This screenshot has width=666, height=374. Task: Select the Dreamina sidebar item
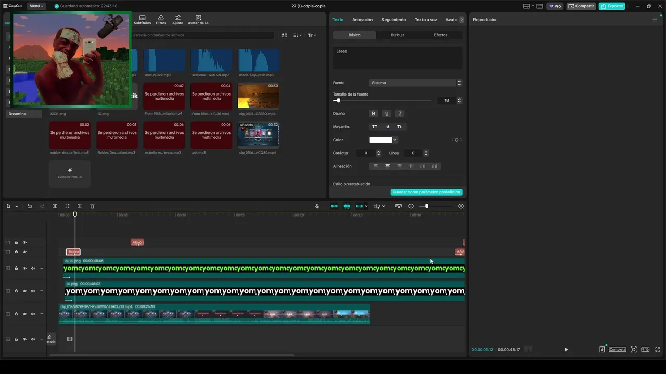(x=24, y=114)
